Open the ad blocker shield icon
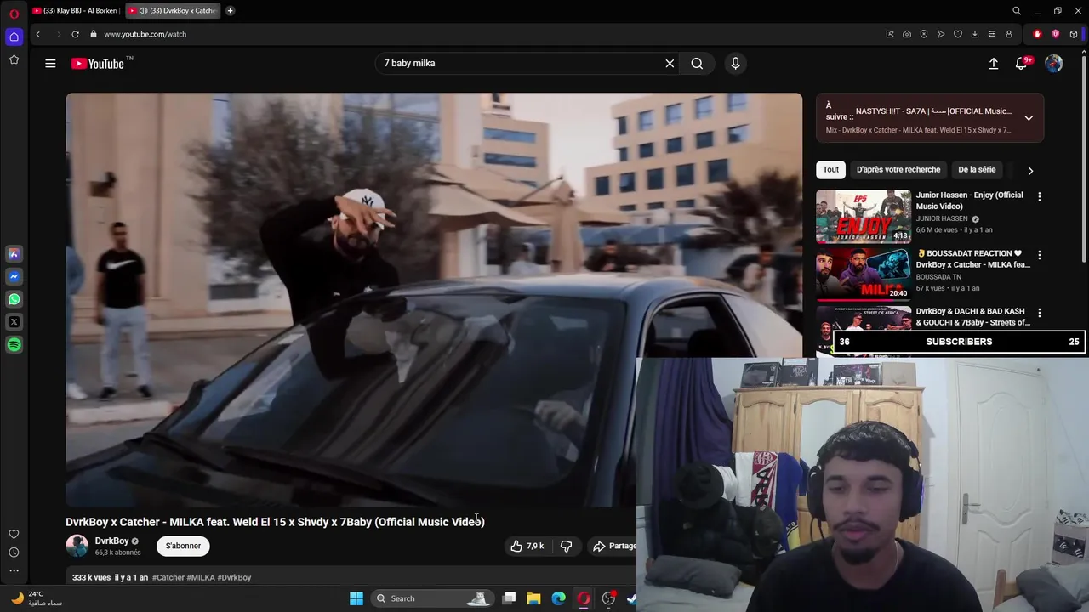The height and width of the screenshot is (612, 1089). pos(924,34)
